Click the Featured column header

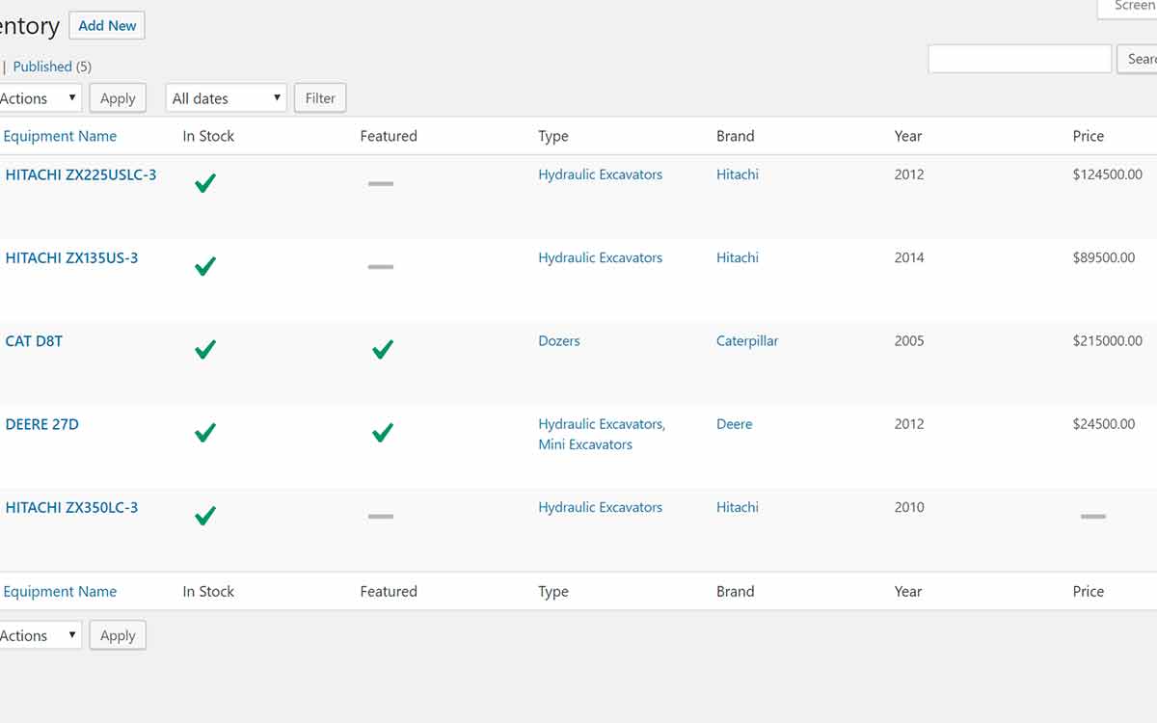pyautogui.click(x=389, y=136)
